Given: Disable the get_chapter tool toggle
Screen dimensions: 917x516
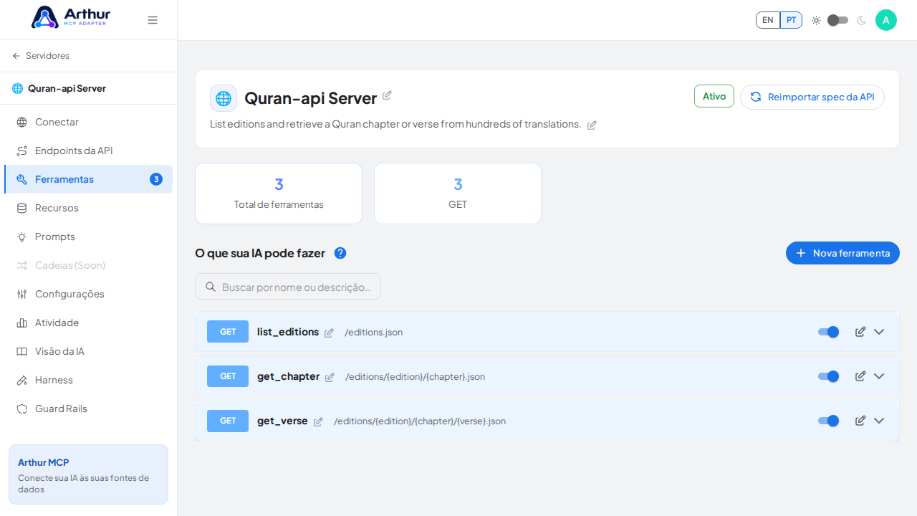Looking at the screenshot, I should click(828, 376).
